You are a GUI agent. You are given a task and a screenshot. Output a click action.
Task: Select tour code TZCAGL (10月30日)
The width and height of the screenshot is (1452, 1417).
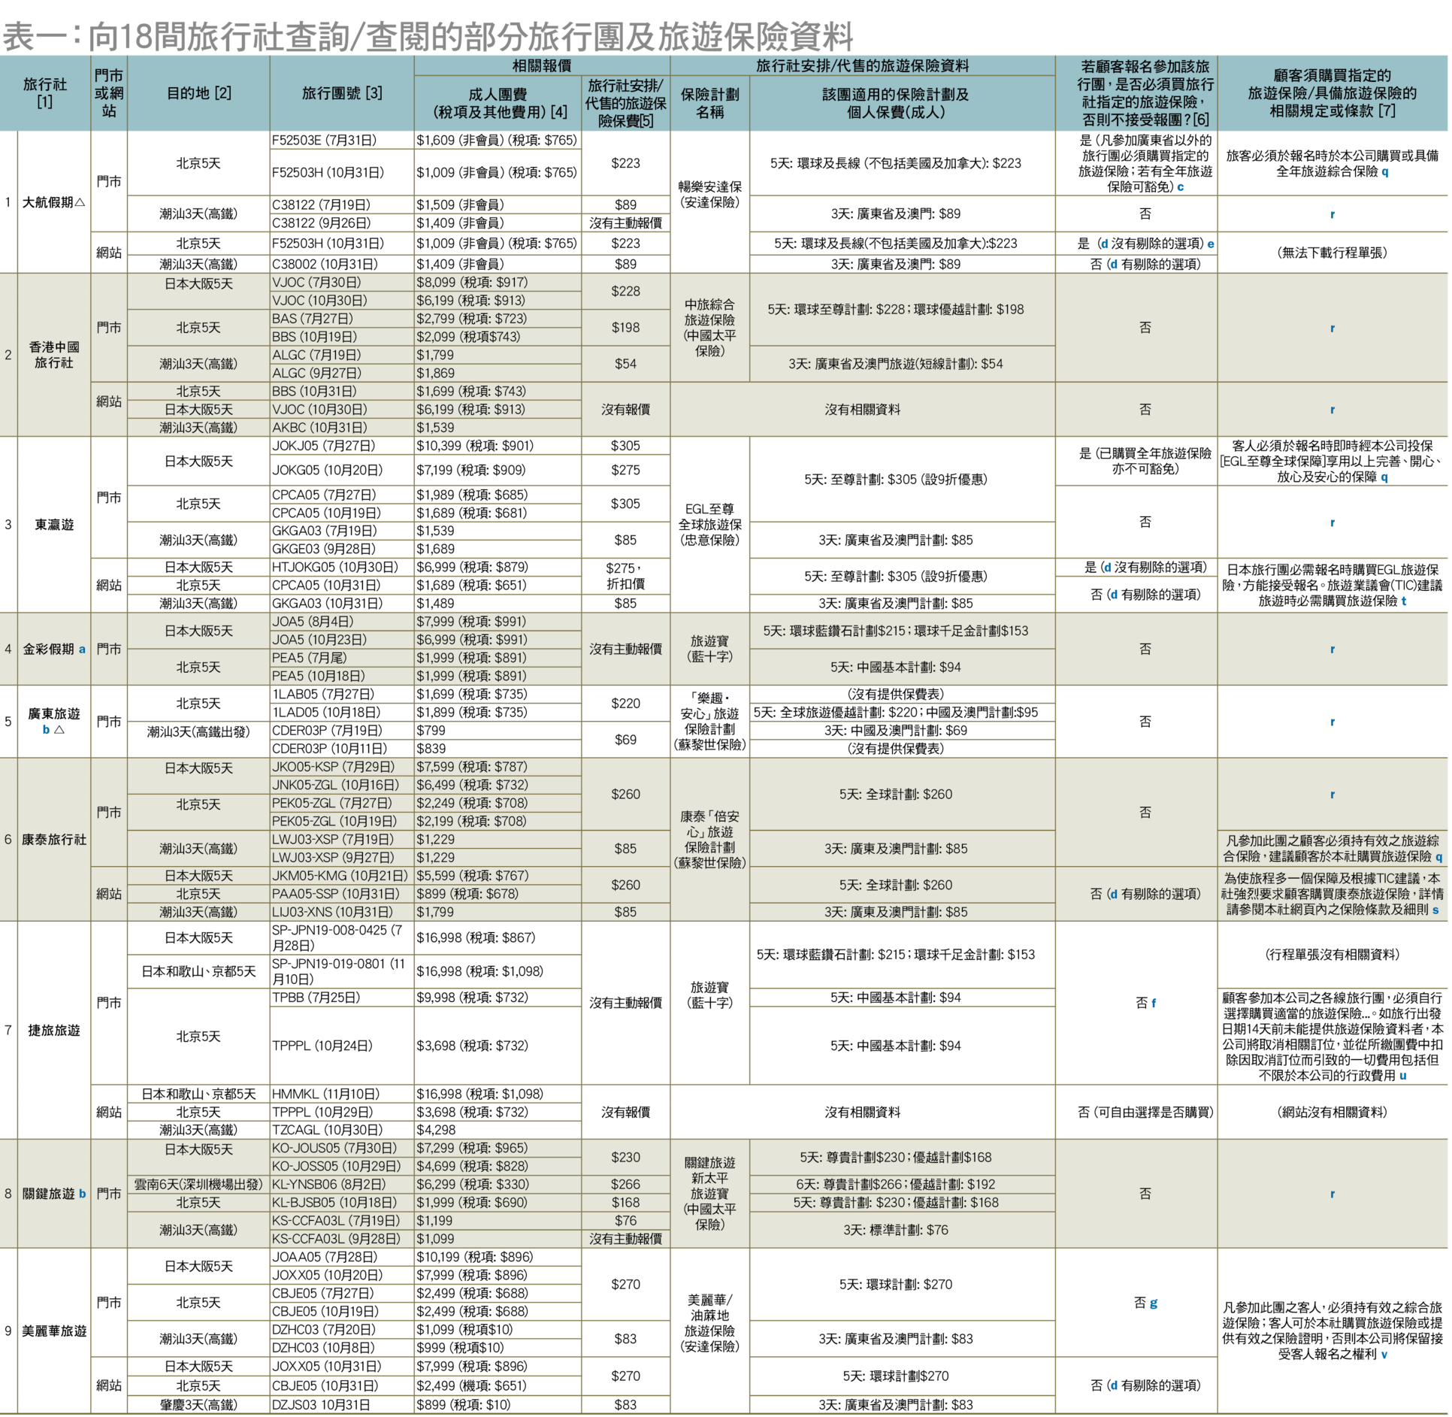pyautogui.click(x=328, y=1131)
